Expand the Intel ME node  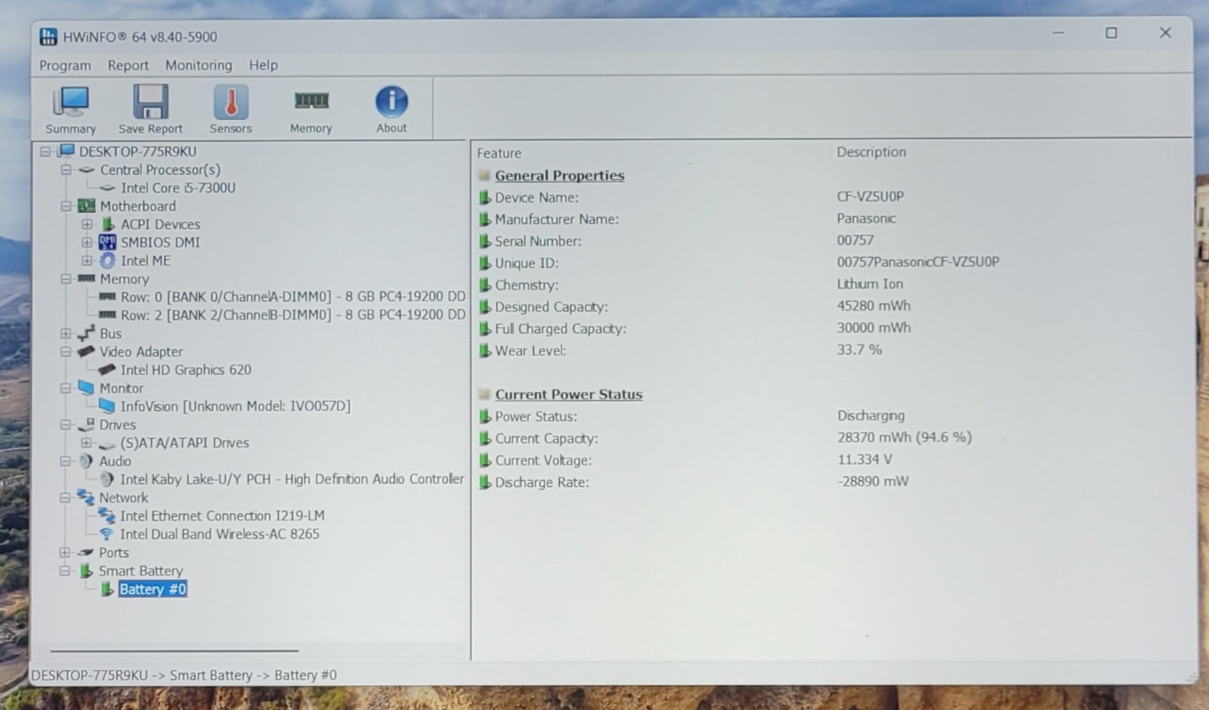coord(87,261)
